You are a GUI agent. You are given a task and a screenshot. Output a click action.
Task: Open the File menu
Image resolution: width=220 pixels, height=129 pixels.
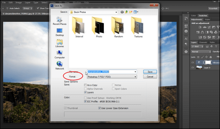pos(4,2)
